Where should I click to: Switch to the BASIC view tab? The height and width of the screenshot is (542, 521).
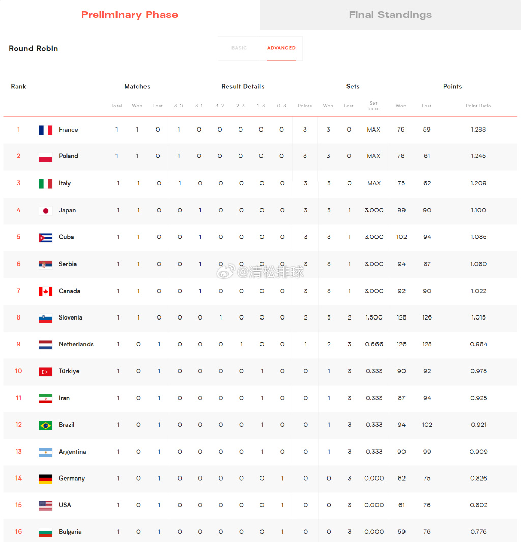coord(239,48)
